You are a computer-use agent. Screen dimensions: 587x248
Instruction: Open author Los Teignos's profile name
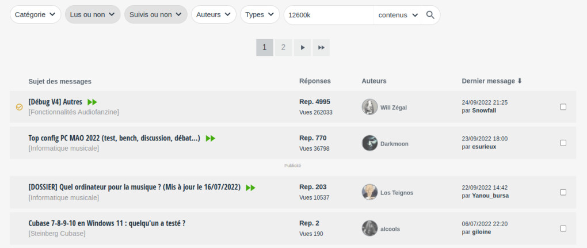click(397, 193)
